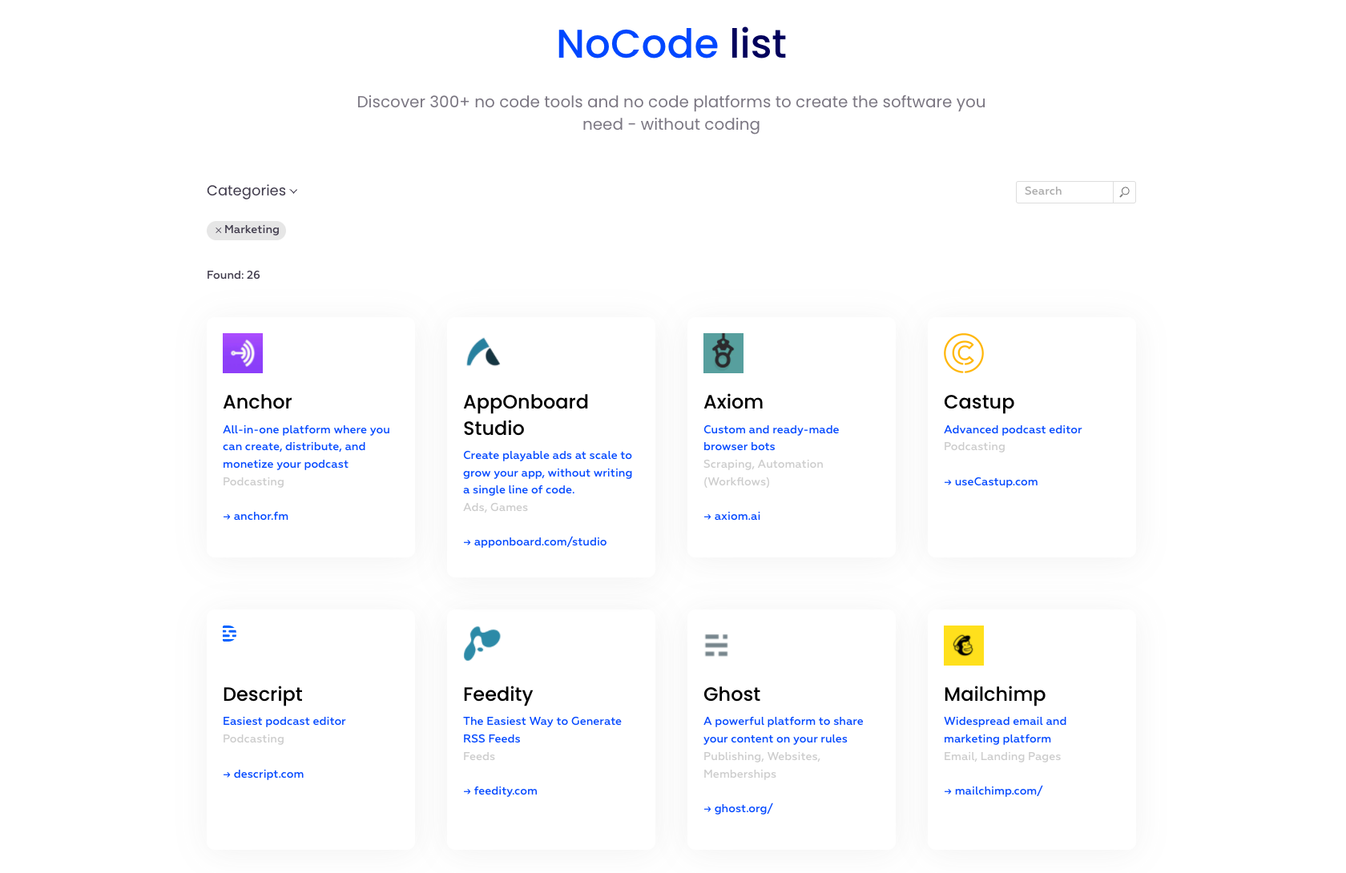Click the Mailchimp card title
The height and width of the screenshot is (873, 1346).
(x=994, y=694)
